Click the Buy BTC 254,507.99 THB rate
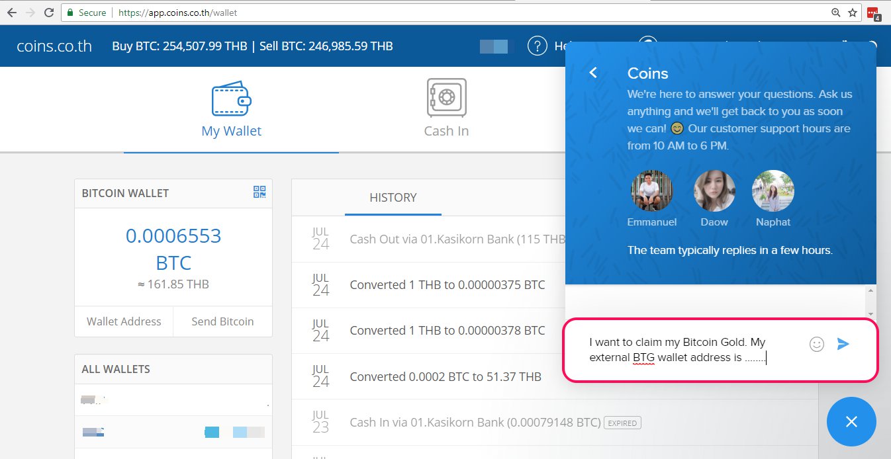The width and height of the screenshot is (891, 459). pos(179,46)
